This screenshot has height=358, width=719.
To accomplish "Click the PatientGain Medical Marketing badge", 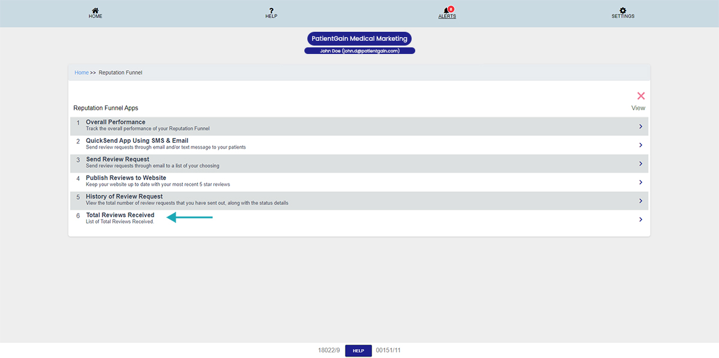I will (x=359, y=38).
